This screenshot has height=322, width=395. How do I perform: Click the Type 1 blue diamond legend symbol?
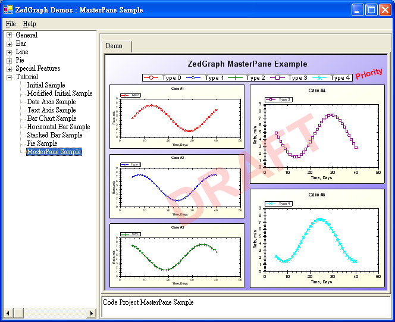point(193,77)
